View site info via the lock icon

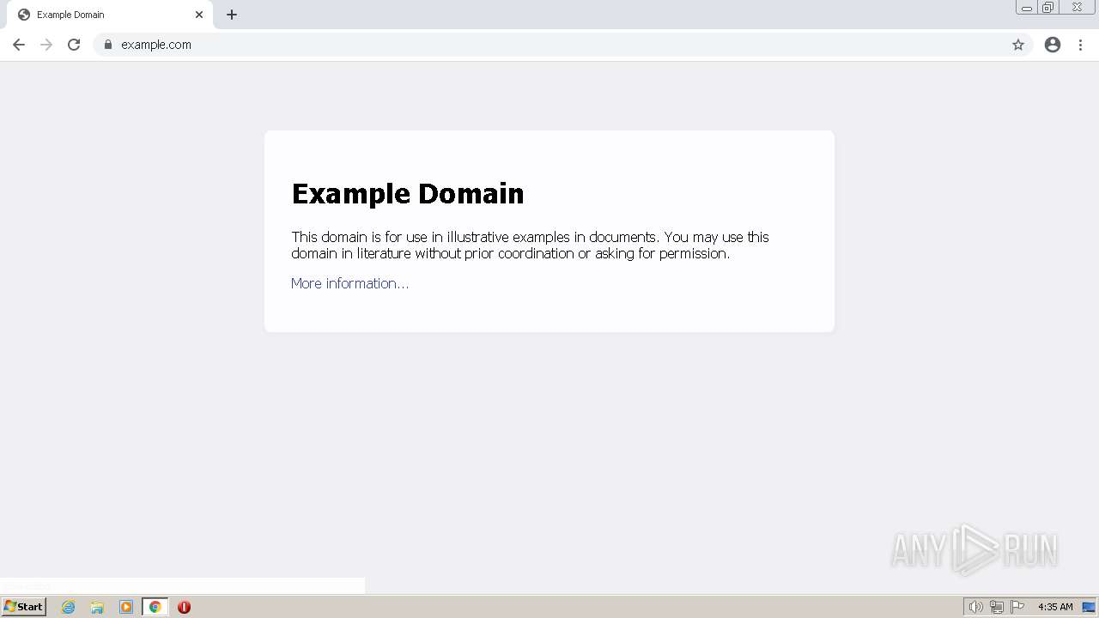(108, 45)
